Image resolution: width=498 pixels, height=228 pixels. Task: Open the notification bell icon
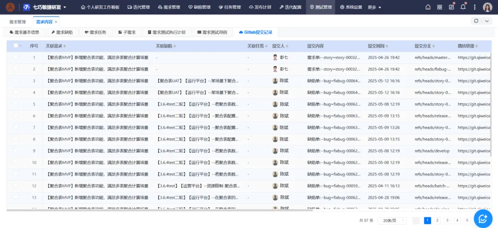point(463,7)
